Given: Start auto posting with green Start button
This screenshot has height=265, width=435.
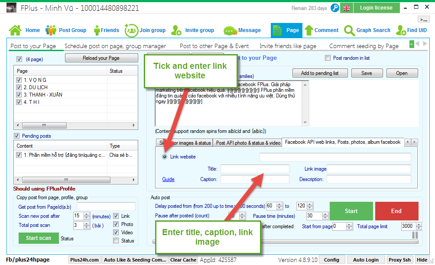Looking at the screenshot, I should pos(351,211).
